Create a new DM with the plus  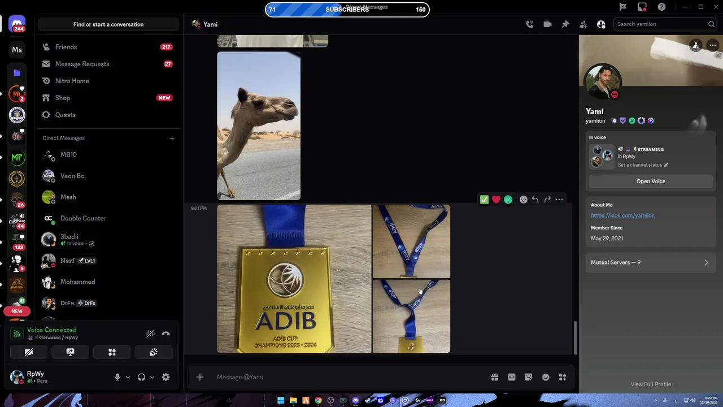[172, 138]
